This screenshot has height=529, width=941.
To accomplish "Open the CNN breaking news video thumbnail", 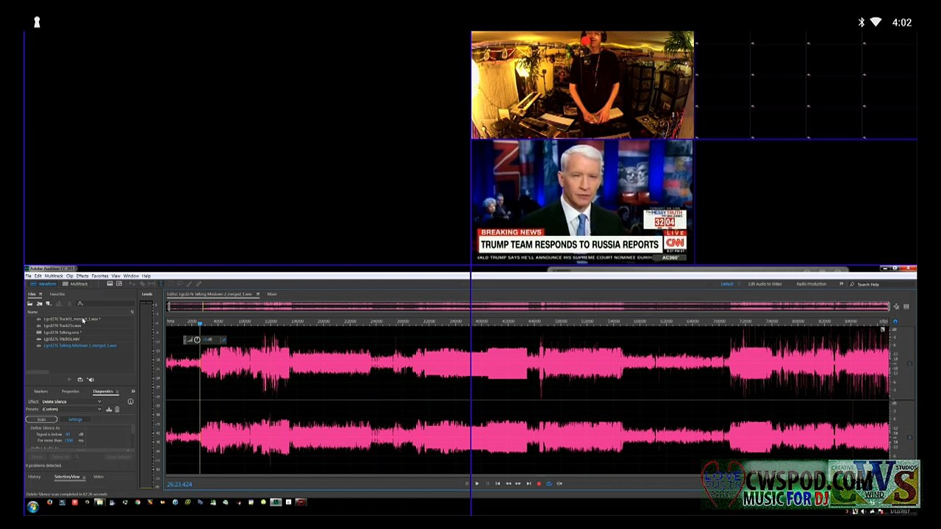I will pos(582,201).
